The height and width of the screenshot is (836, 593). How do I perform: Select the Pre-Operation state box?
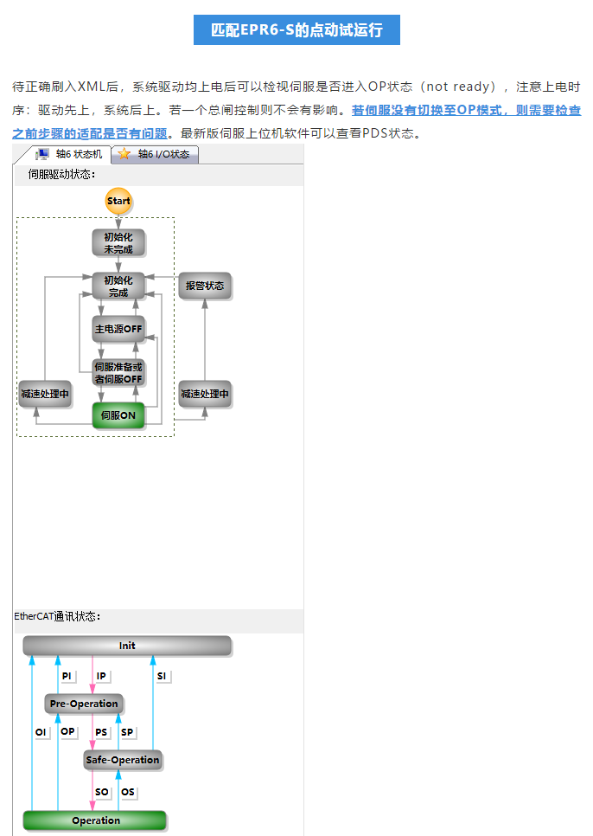84,704
